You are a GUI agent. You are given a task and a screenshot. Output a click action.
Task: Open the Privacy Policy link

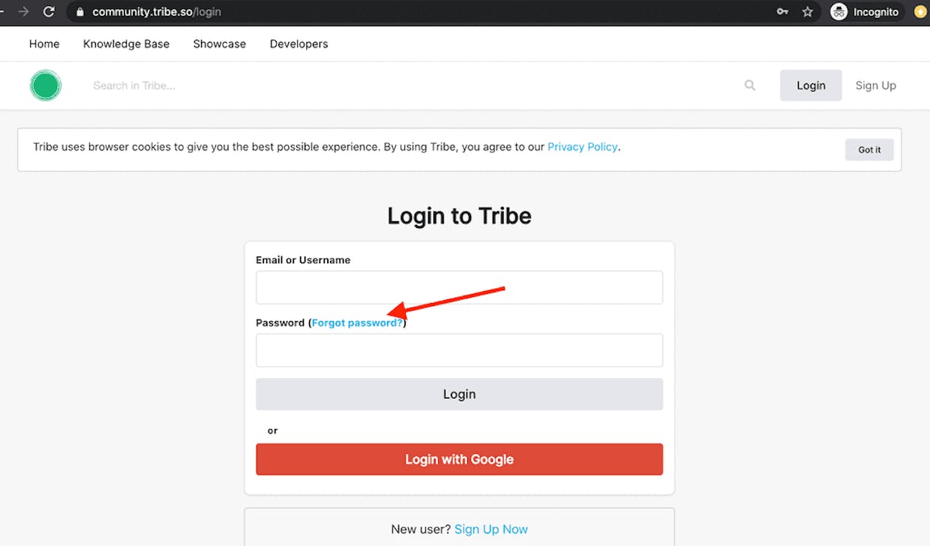[x=583, y=147]
